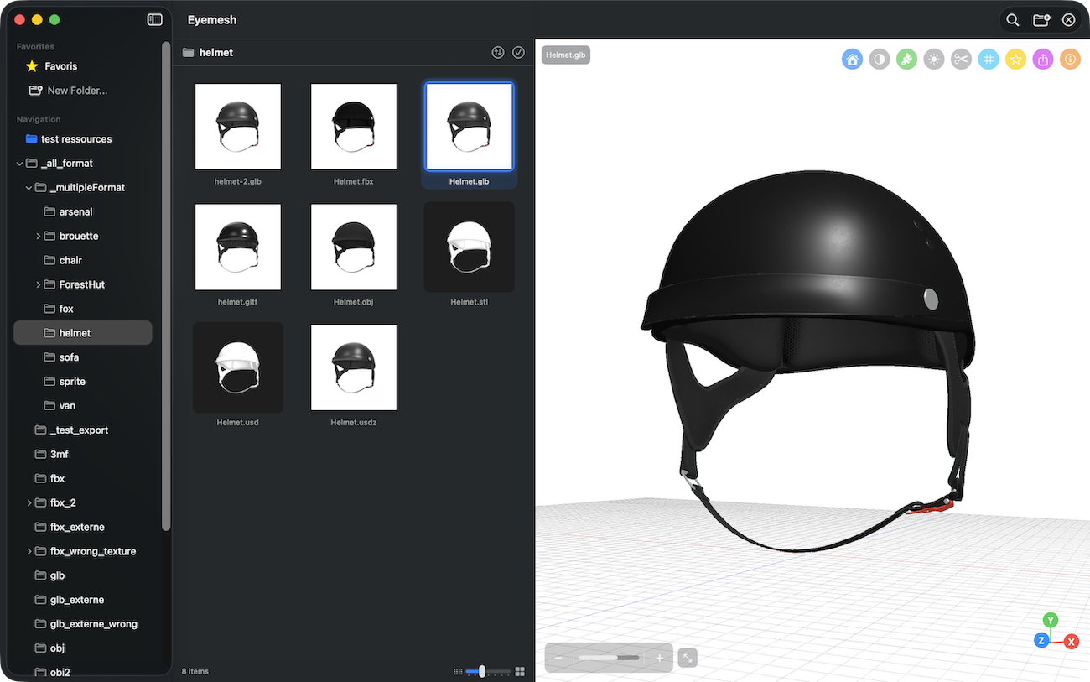Export the model via the purple share icon

coord(1042,59)
